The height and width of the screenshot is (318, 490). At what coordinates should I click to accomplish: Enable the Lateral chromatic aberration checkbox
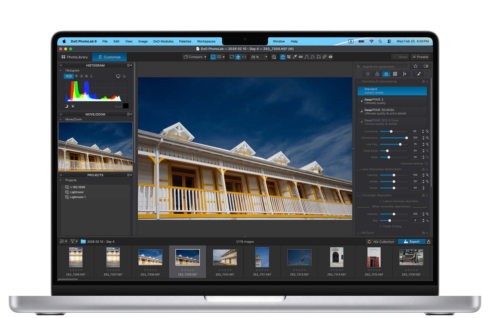pos(381,201)
